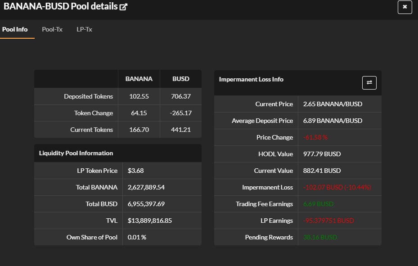Screen dimensions: 418x266
Task: Click the Own Share of Pool label
Action: click(92, 237)
